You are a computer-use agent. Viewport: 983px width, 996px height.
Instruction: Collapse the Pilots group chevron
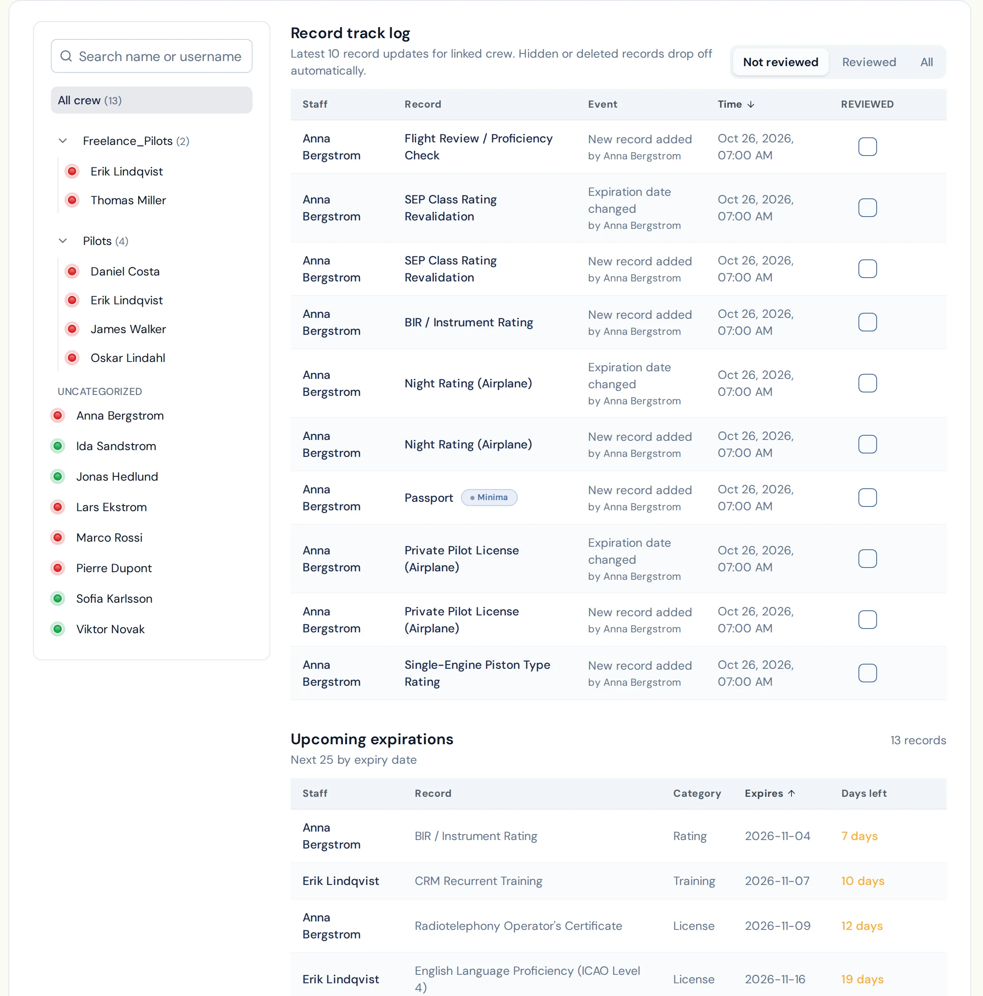point(63,241)
